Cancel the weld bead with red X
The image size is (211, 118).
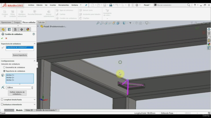6,38
